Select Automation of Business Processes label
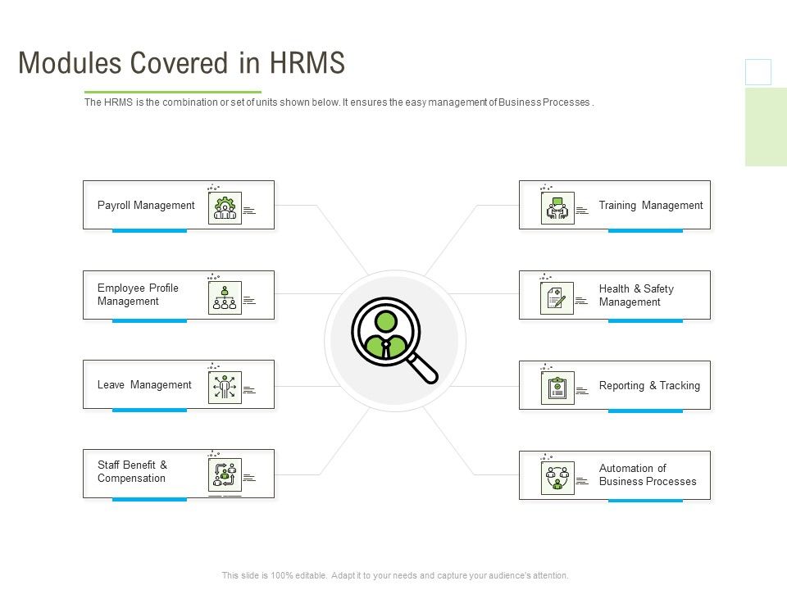 [648, 475]
